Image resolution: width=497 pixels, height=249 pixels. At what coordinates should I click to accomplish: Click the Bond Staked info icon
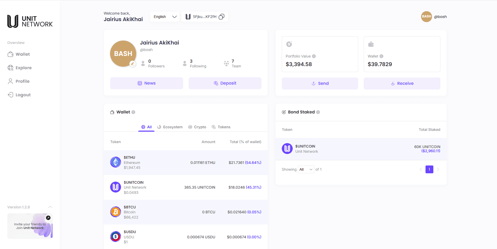(318, 112)
